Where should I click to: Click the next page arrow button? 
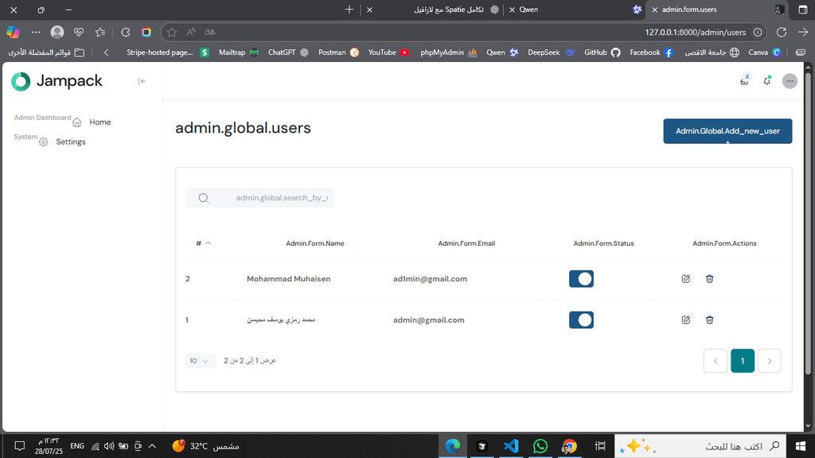(770, 361)
